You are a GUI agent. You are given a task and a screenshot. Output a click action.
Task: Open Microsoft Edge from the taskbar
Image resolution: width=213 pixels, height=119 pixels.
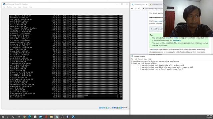[x=30, y=117]
